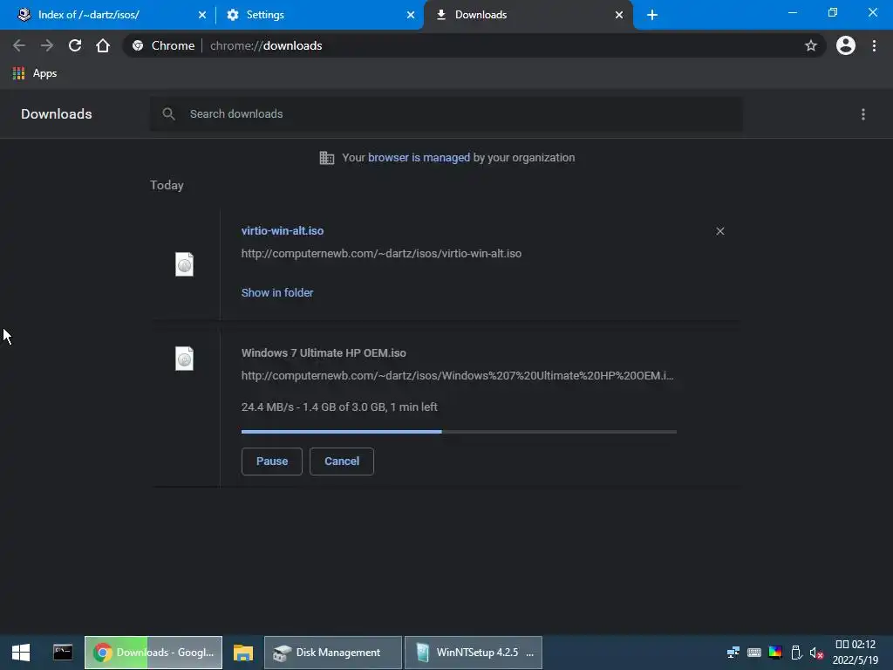Screen dimensions: 893x670
Task: Click the Windows 7 Ultimate ISO file icon
Action: pyautogui.click(x=184, y=359)
